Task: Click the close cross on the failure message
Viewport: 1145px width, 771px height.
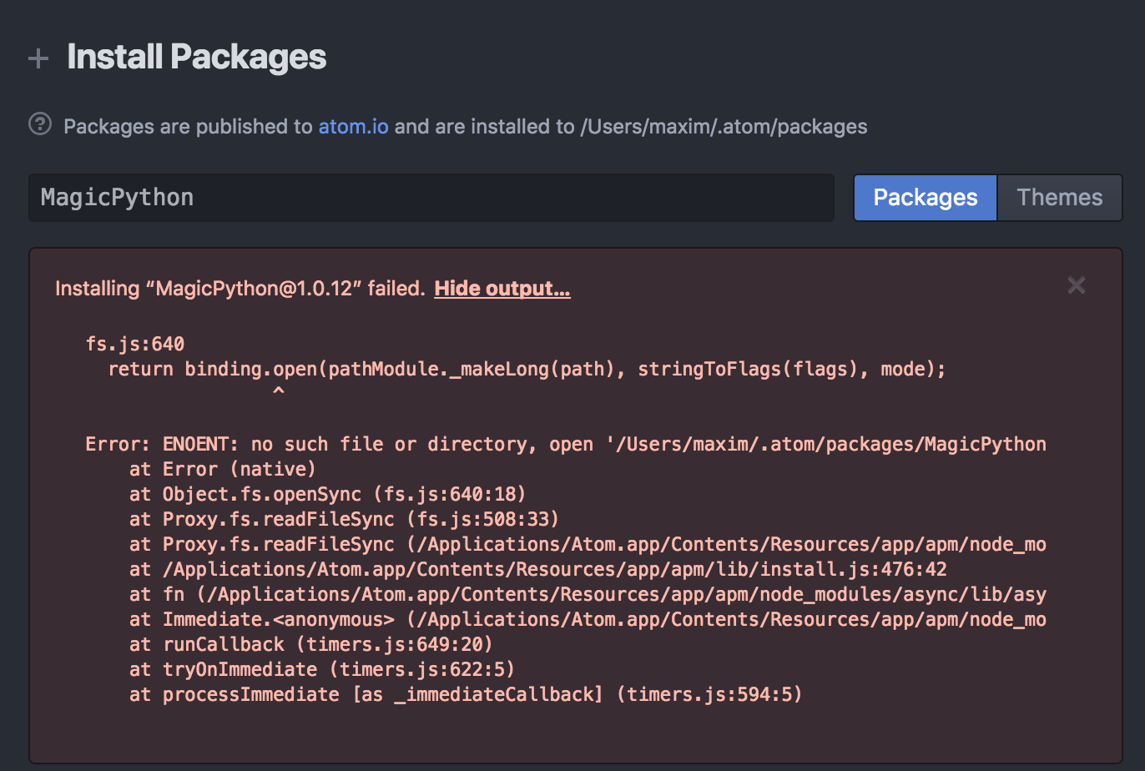Action: (1076, 285)
